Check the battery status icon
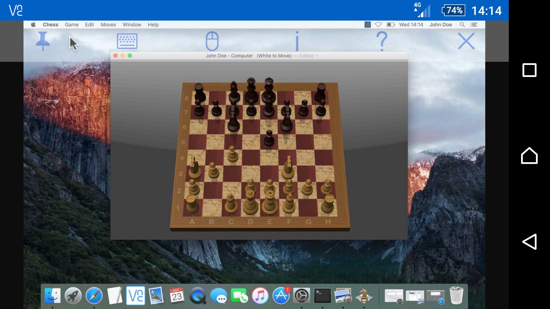 coord(391,25)
